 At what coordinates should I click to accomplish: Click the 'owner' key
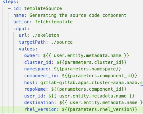(x=31, y=55)
